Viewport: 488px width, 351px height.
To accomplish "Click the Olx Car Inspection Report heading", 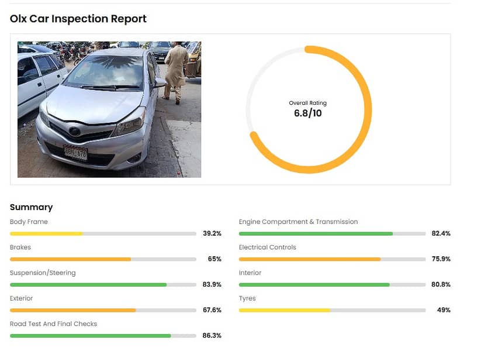I will 78,19.
